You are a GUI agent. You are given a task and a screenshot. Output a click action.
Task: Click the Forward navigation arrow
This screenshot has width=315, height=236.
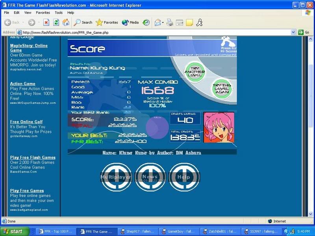click(x=31, y=22)
